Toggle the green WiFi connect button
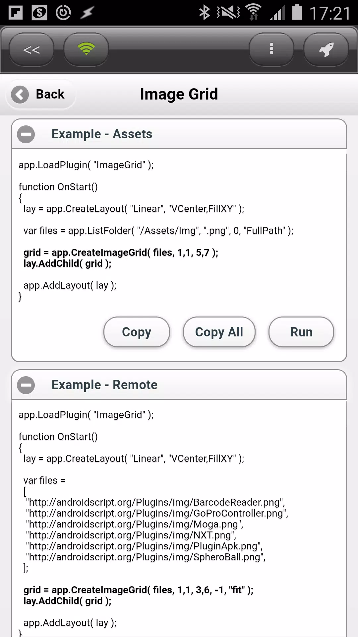The width and height of the screenshot is (358, 637). coord(86,50)
